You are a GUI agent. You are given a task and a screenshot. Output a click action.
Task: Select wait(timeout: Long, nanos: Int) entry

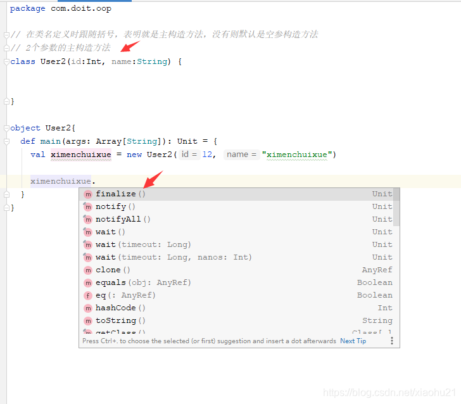[x=237, y=257]
